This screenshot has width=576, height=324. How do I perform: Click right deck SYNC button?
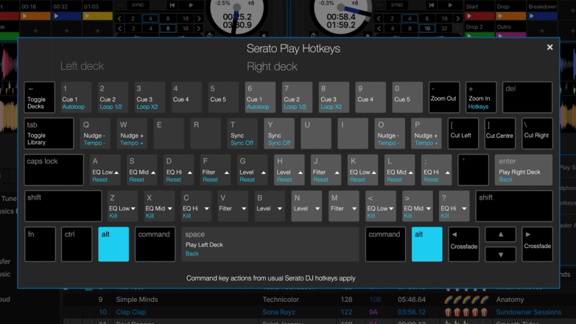point(397,5)
